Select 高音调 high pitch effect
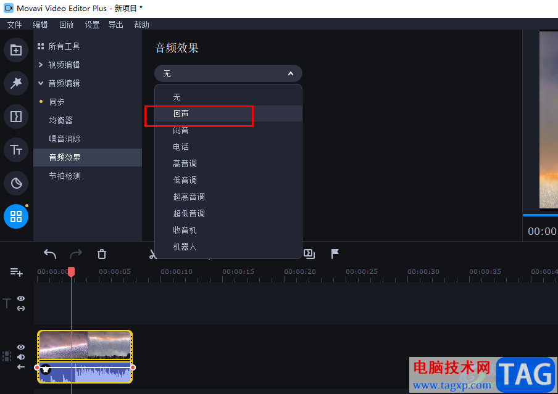558x394 pixels. coord(228,163)
